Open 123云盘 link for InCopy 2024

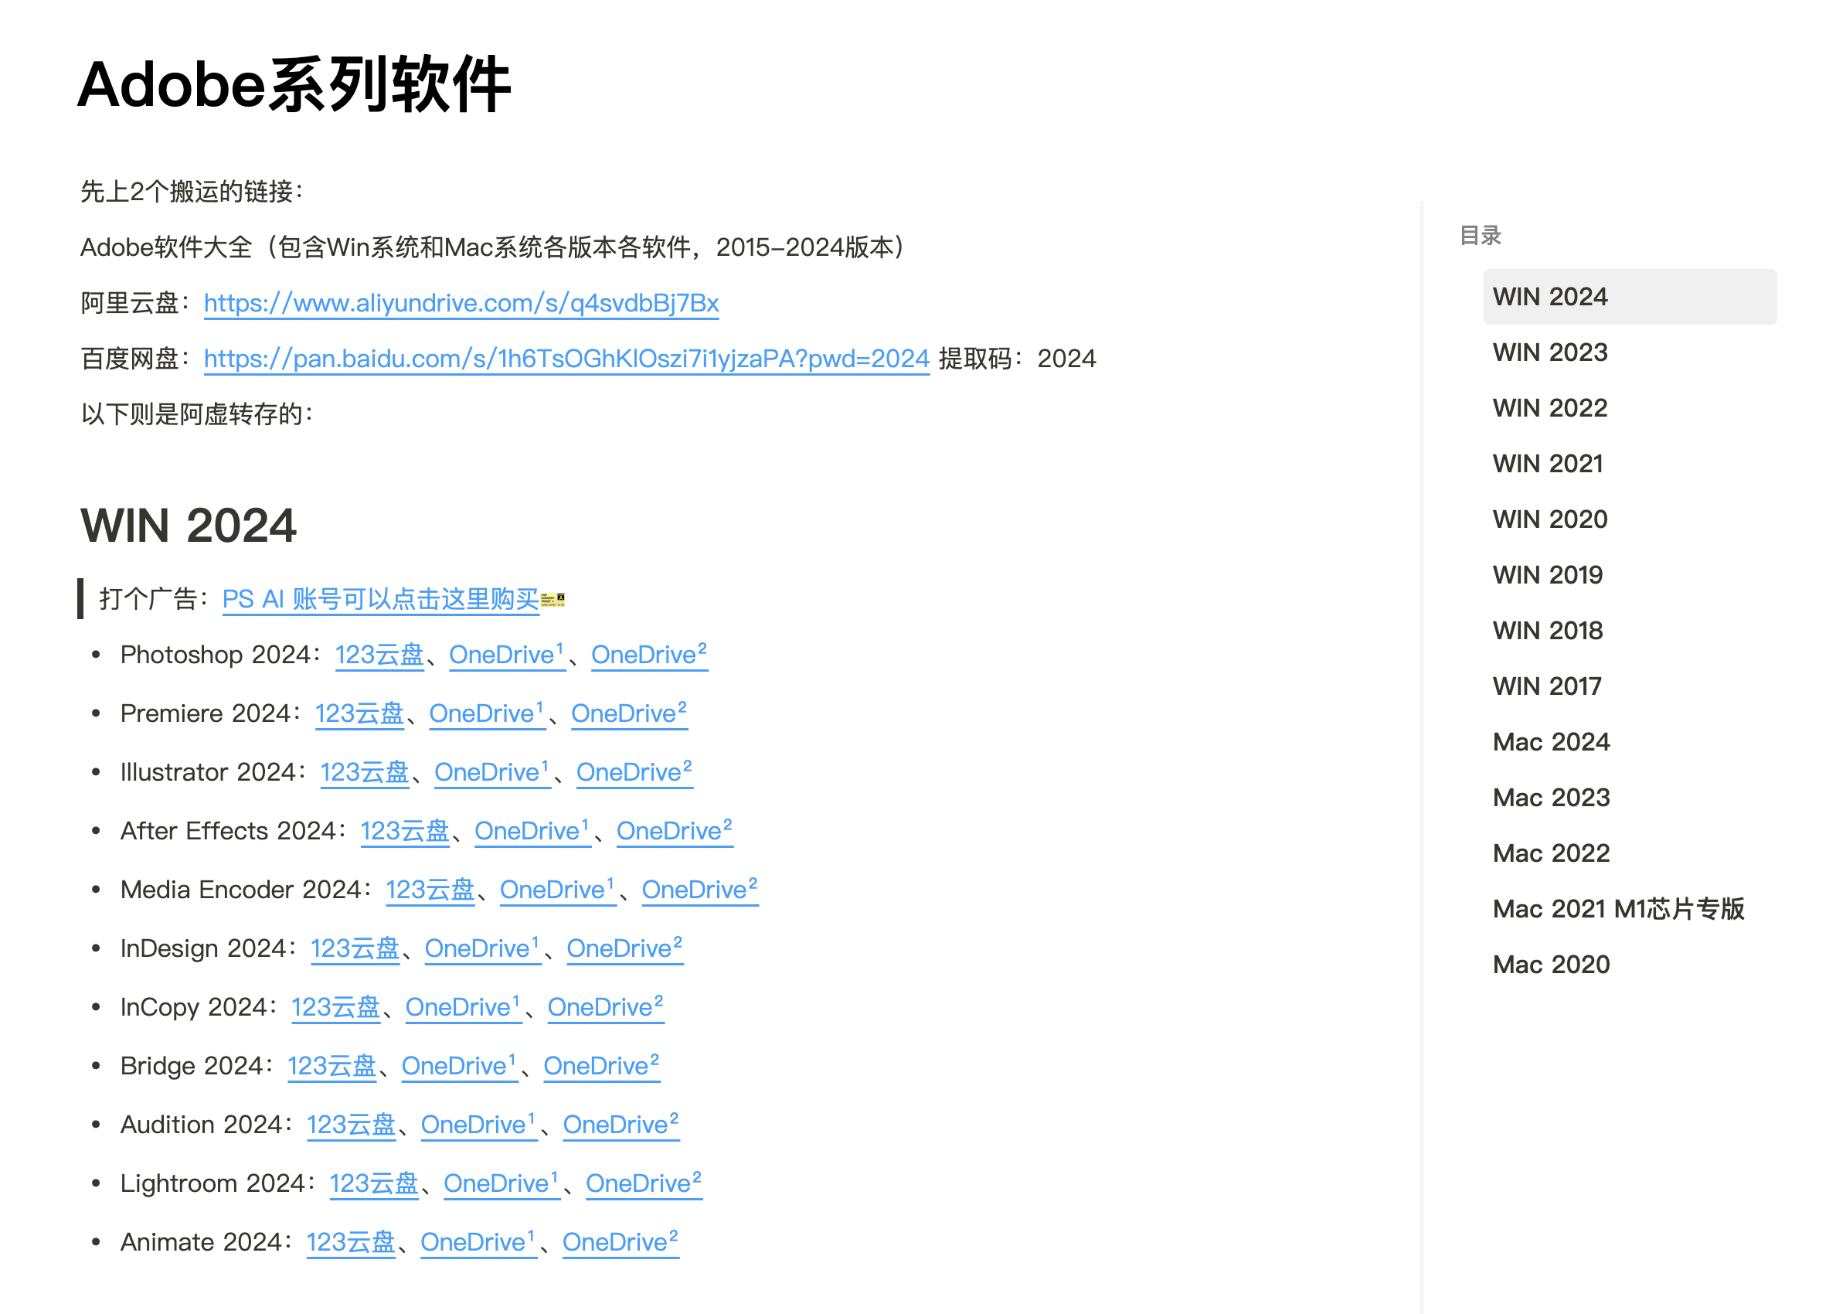click(335, 1007)
